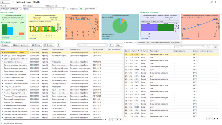Copy page link using chain icon

212,2
